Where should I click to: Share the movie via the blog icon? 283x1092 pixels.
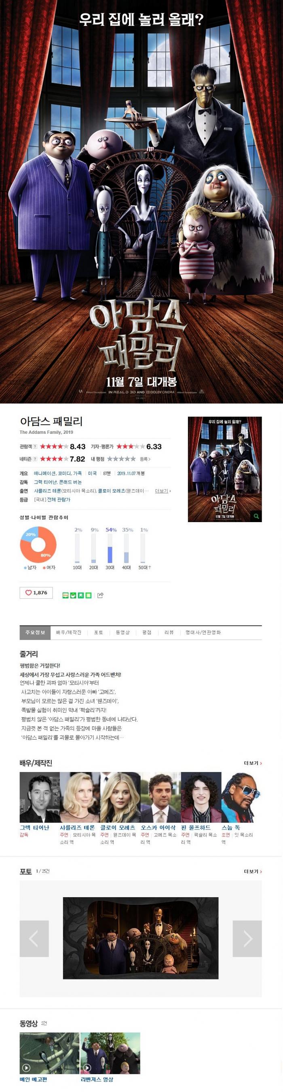(65, 595)
